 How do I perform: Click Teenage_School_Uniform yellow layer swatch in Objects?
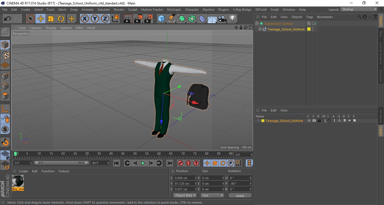point(309,29)
